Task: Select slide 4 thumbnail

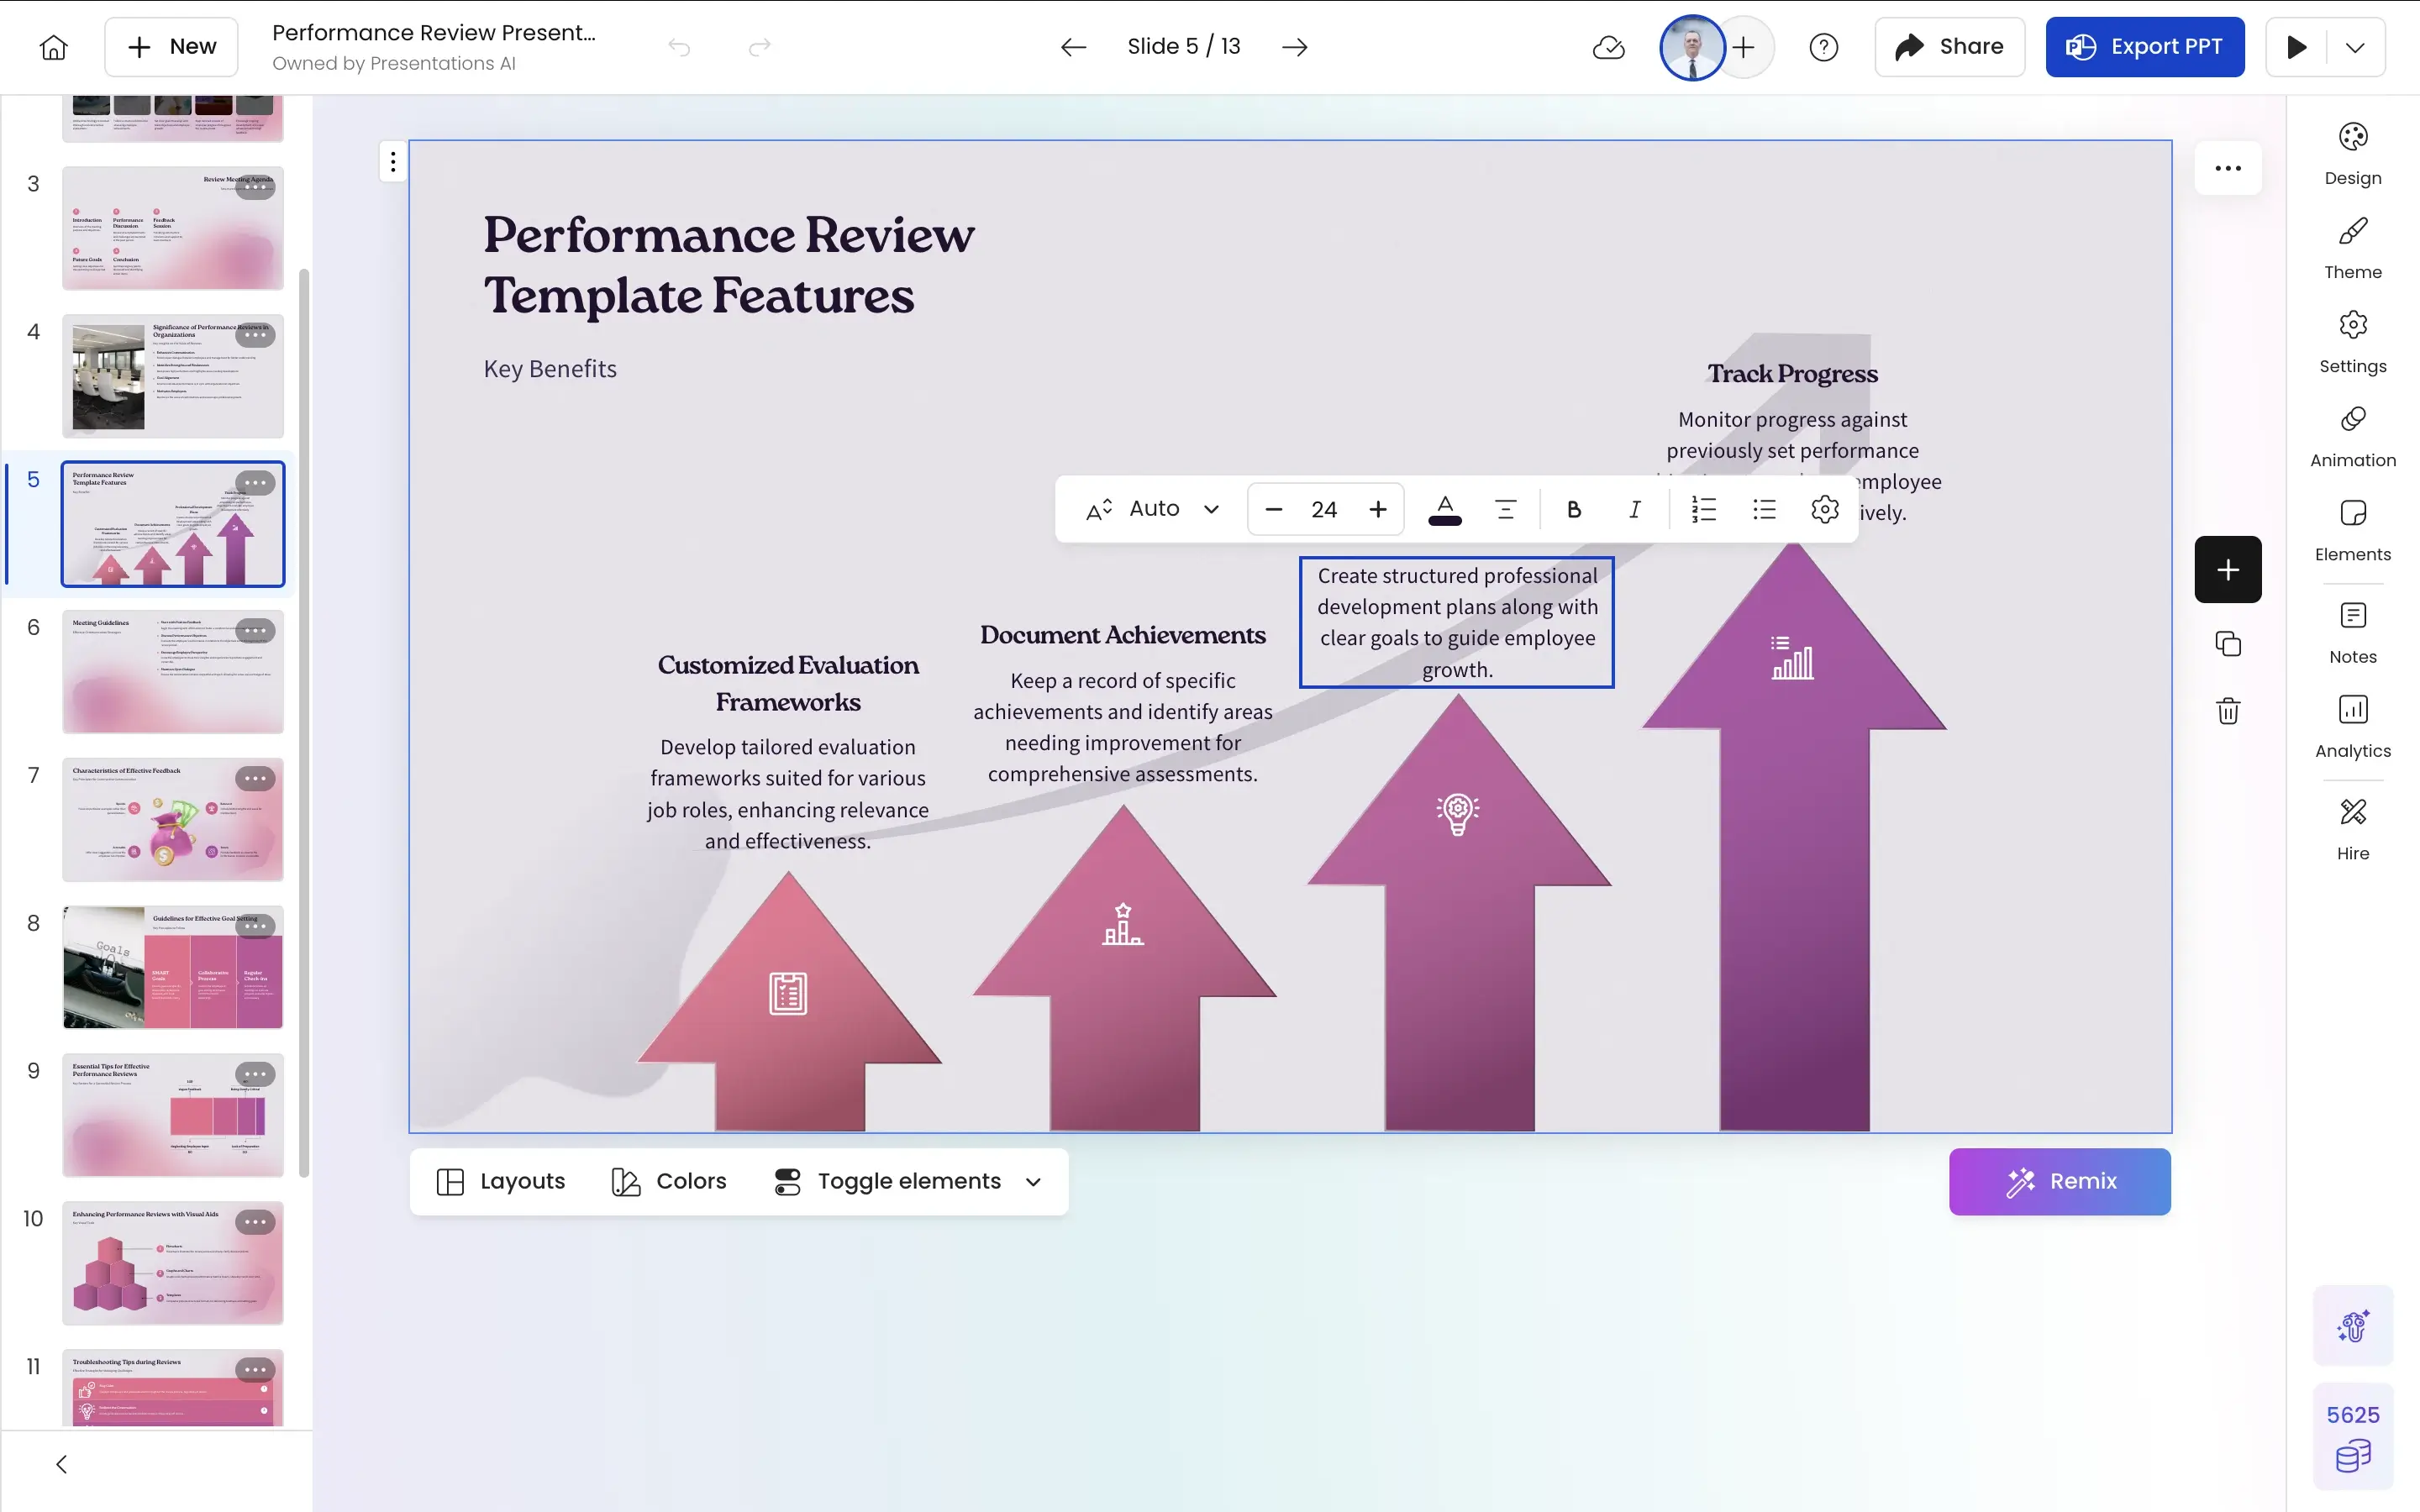Action: [173, 376]
